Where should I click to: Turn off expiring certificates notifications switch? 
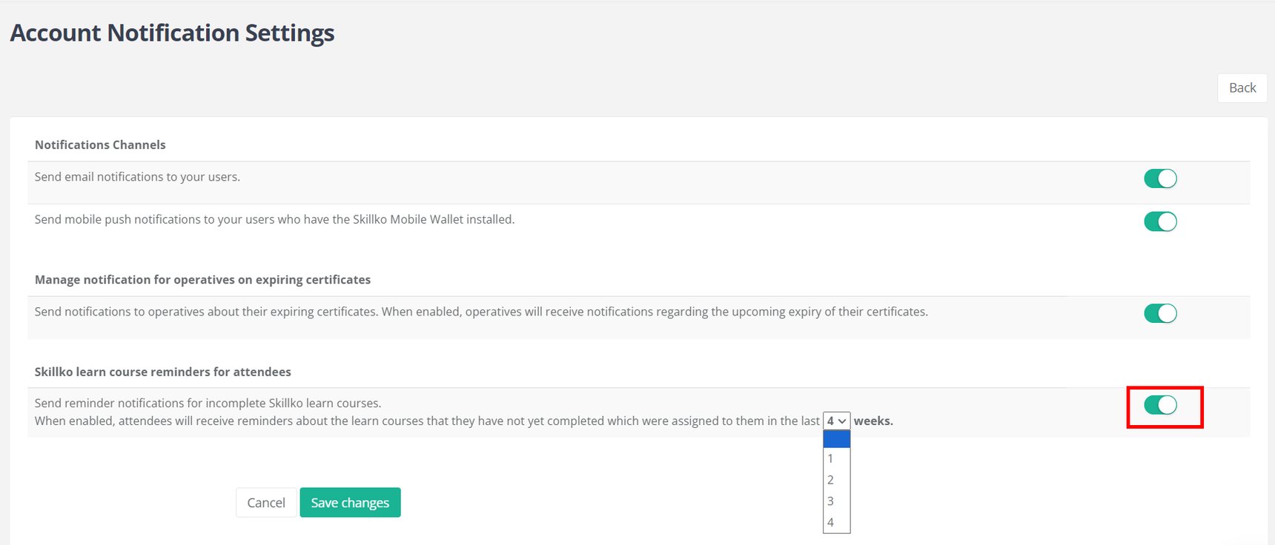pos(1160,313)
